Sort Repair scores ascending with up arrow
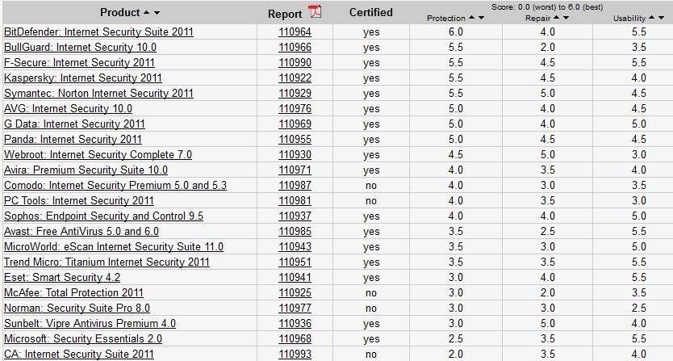 [556, 18]
